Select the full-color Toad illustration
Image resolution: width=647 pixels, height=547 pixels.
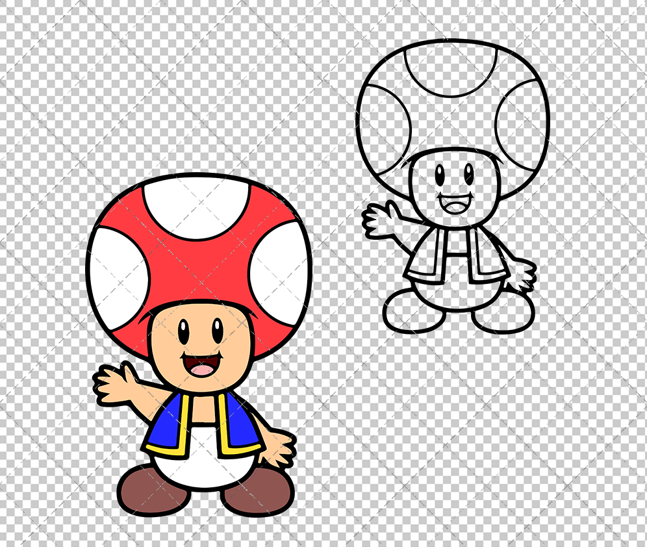click(199, 344)
